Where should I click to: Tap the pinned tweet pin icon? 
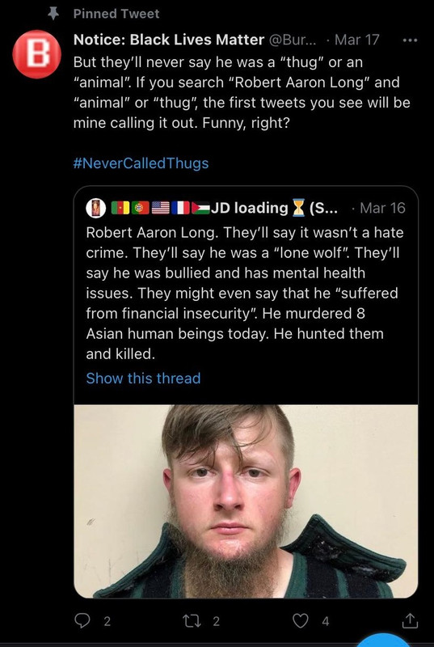click(53, 14)
